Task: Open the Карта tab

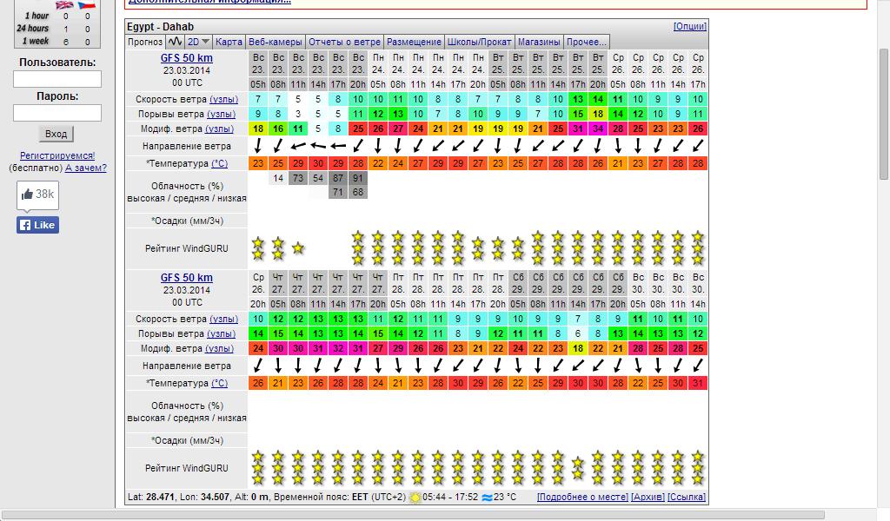Action: coord(229,42)
